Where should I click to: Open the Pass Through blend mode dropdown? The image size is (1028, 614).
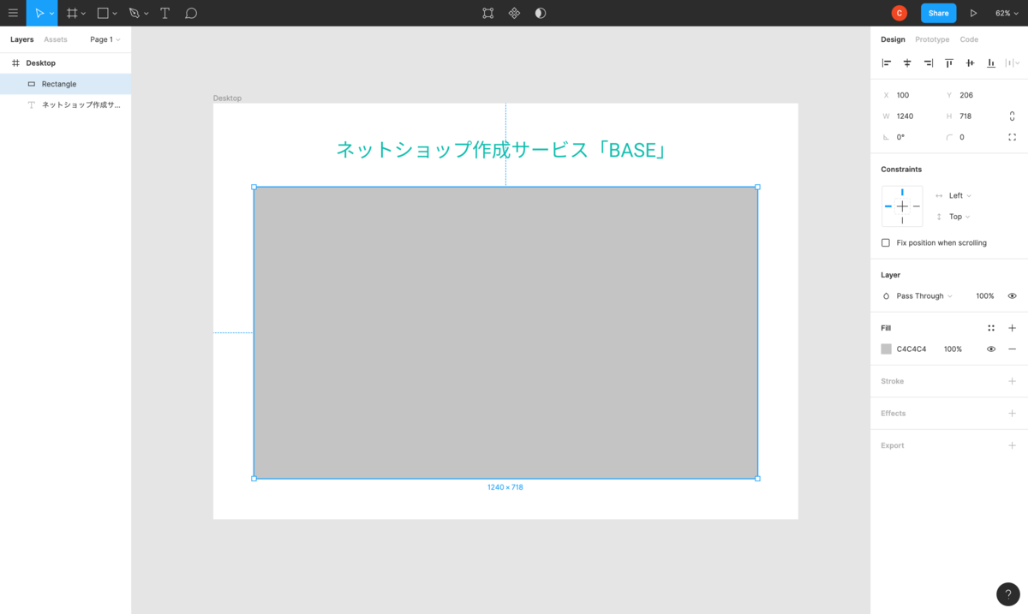[x=923, y=296]
